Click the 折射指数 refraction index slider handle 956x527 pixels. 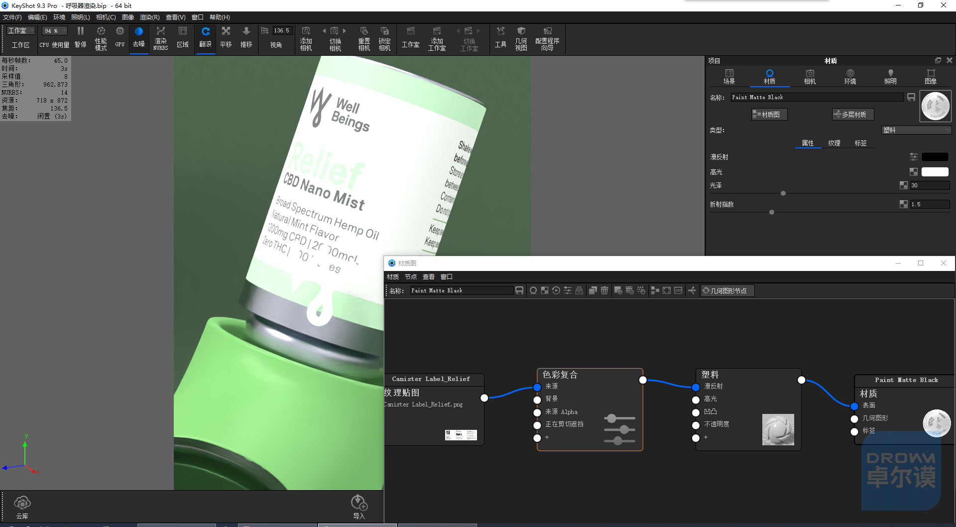(x=772, y=212)
